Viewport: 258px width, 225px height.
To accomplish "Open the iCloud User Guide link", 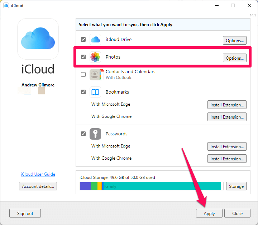I will pyautogui.click(x=38, y=174).
